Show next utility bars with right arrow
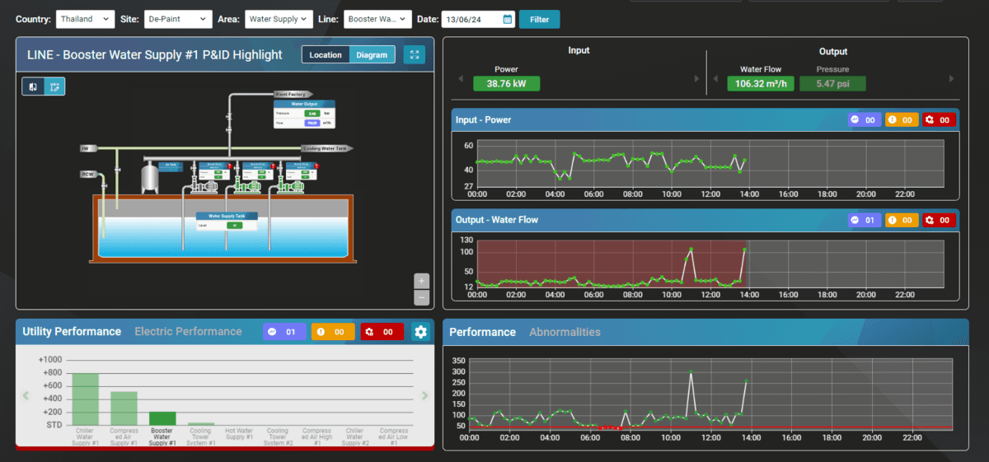Viewport: 989px width, 462px height. click(x=425, y=396)
